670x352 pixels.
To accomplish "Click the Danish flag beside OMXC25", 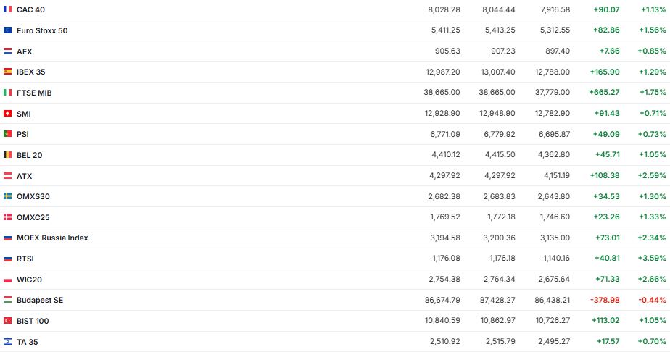I will click(8, 217).
